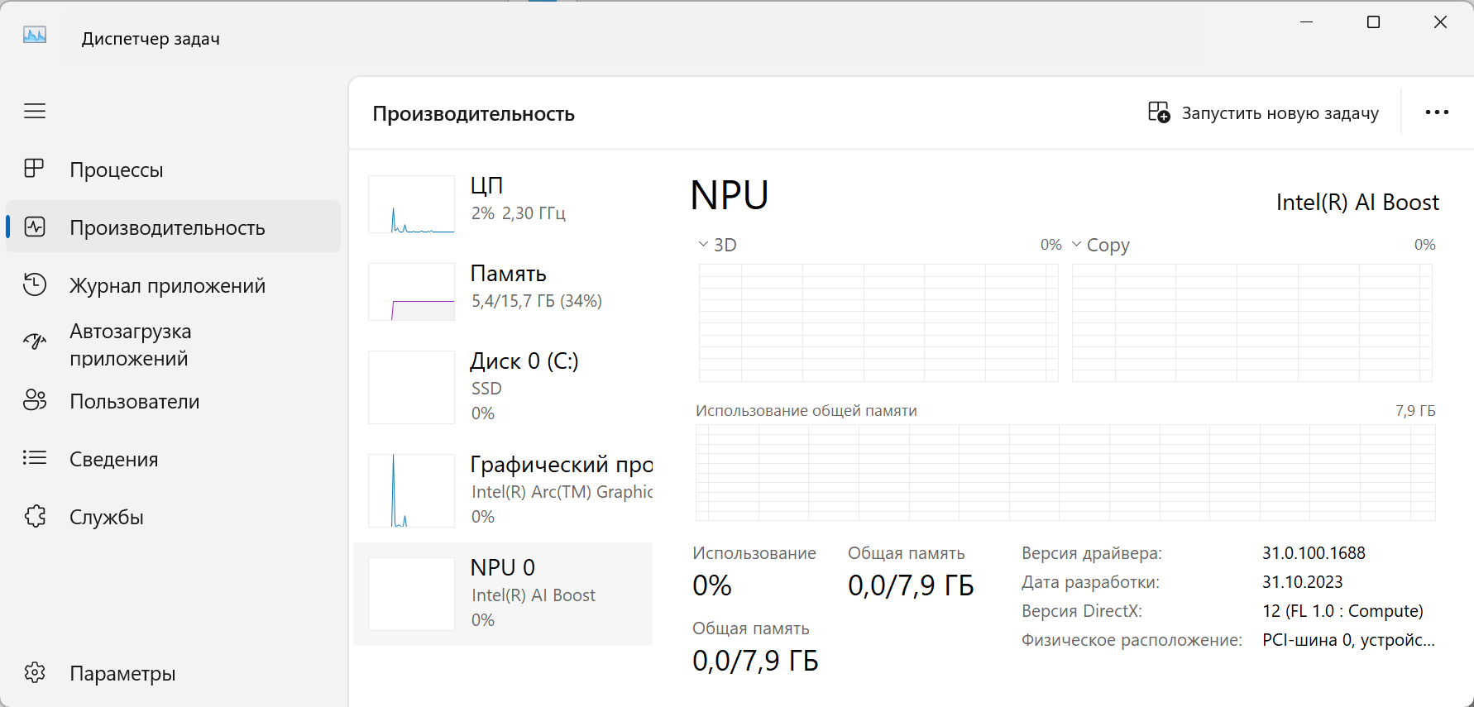
Task: Click the Журнал приложений history icon
Action: pyautogui.click(x=35, y=284)
